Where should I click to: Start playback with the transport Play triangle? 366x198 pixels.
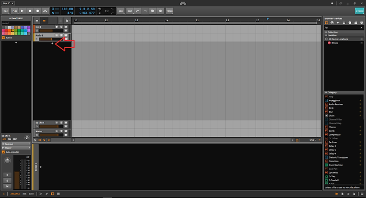pos(22,11)
